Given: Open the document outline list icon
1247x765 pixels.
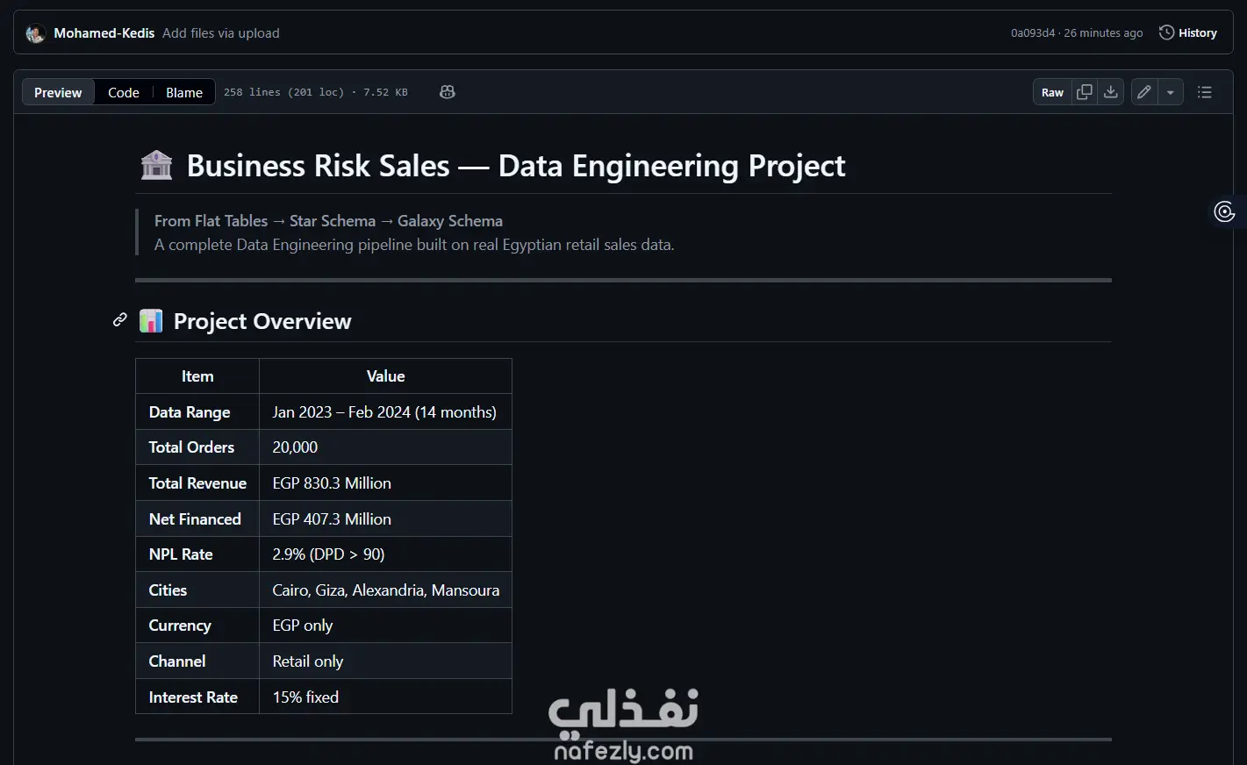Looking at the screenshot, I should coord(1205,92).
